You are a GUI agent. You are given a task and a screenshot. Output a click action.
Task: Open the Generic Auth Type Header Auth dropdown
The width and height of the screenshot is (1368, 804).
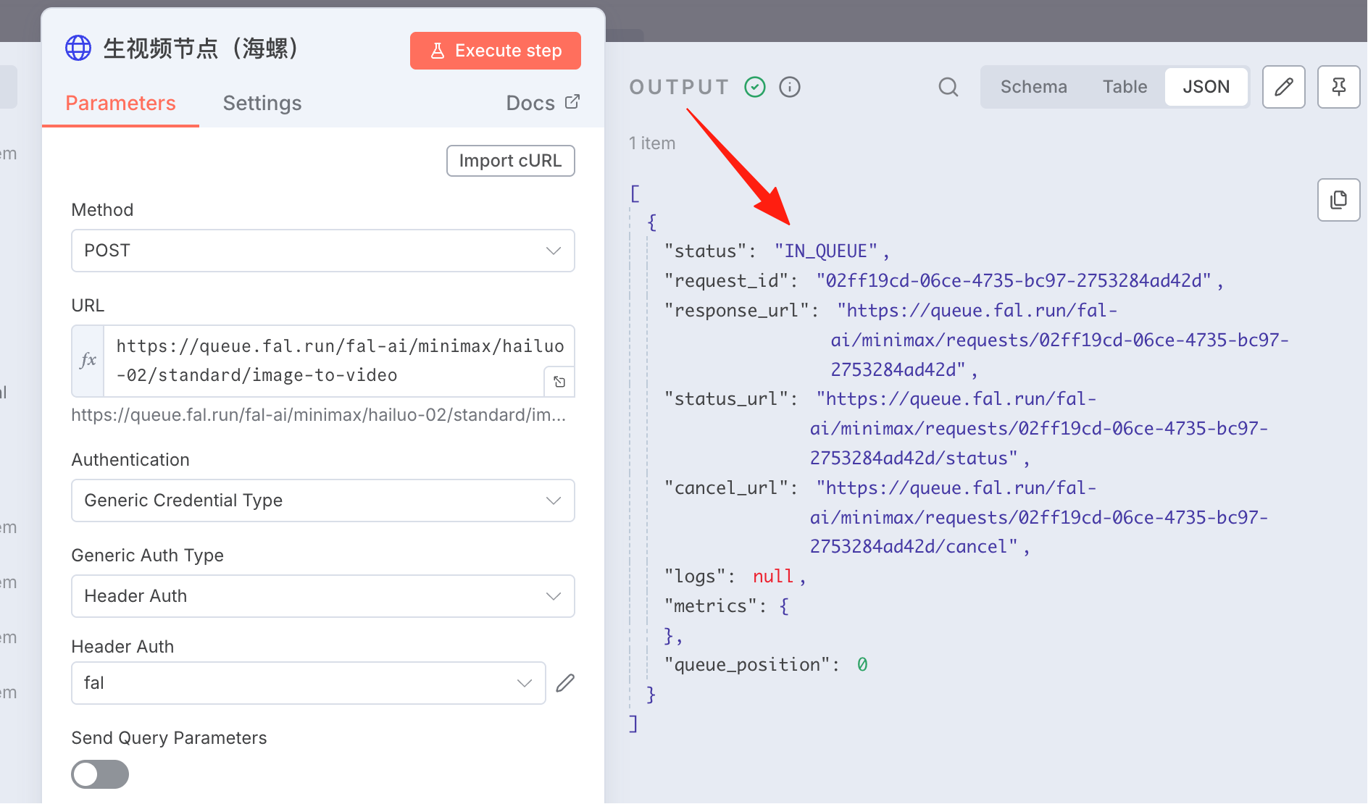323,596
